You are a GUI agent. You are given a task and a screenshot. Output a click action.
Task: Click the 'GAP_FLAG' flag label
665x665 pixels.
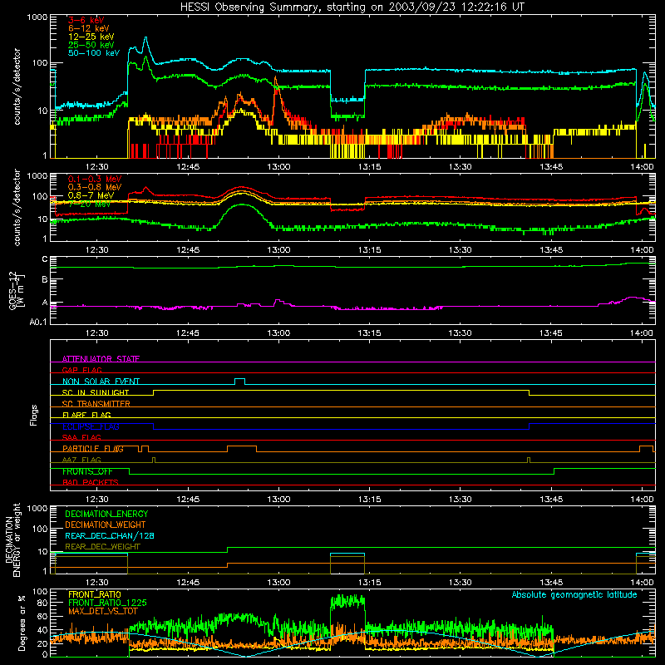coord(81,370)
